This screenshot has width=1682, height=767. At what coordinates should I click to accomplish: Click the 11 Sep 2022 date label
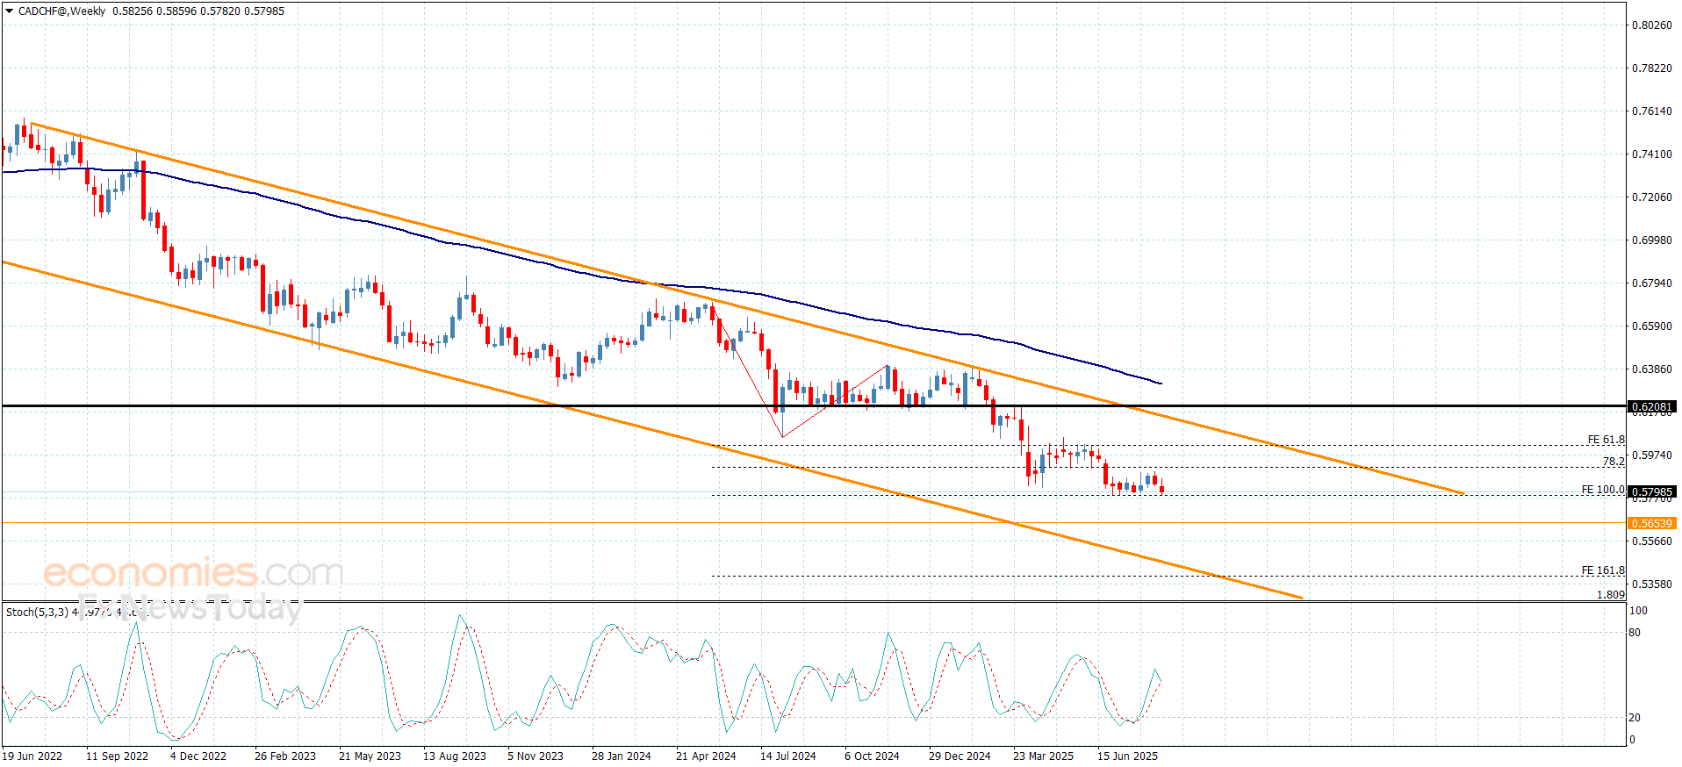point(117,756)
